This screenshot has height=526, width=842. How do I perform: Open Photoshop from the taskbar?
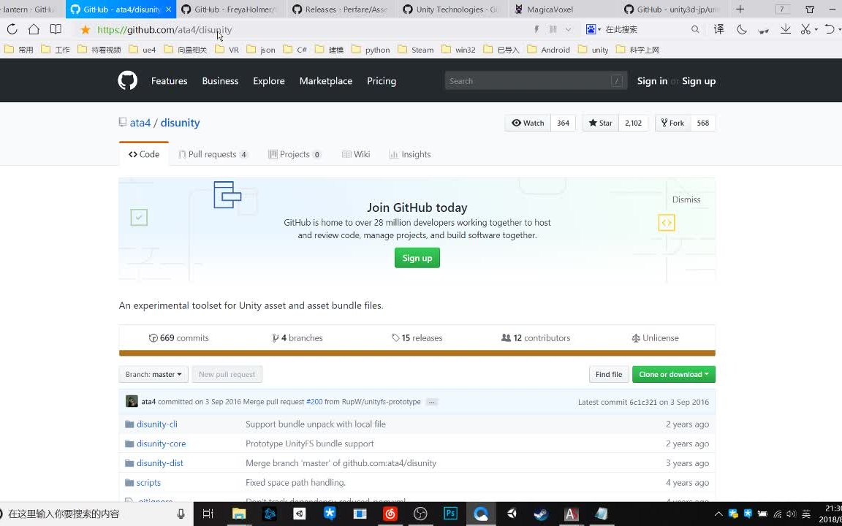[x=450, y=514]
